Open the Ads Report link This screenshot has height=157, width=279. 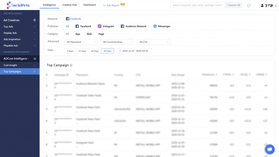pyautogui.click(x=111, y=5)
